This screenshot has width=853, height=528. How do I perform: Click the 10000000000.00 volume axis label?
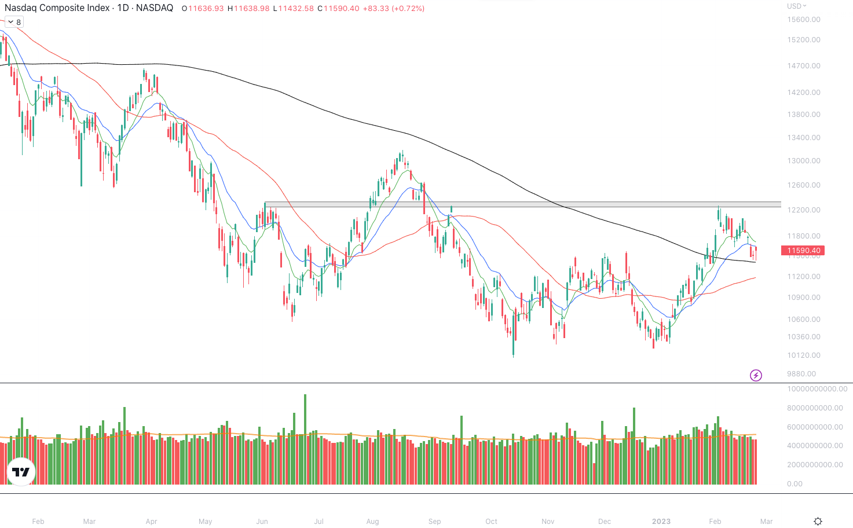click(817, 389)
